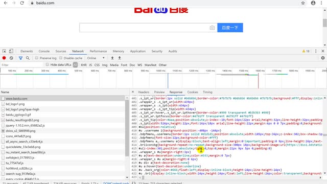Open Chrome's three-dot menu
The image size is (327, 184).
tap(321, 3)
